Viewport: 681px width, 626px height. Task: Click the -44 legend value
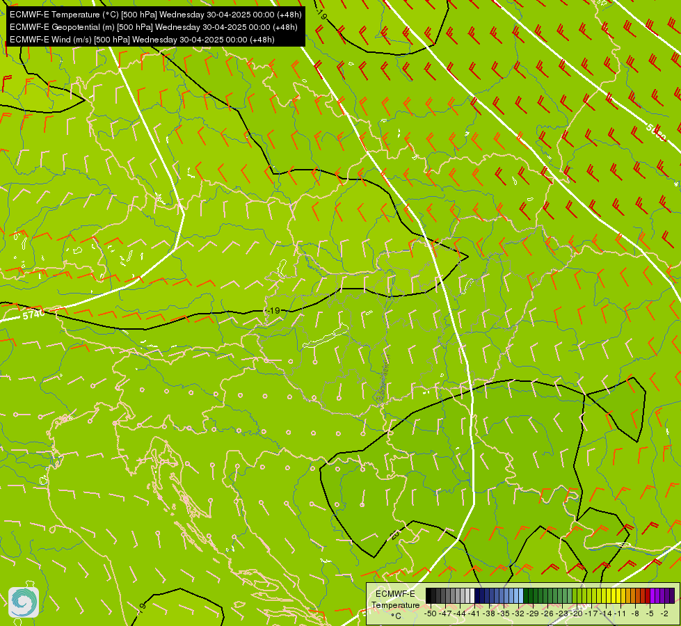460,613
